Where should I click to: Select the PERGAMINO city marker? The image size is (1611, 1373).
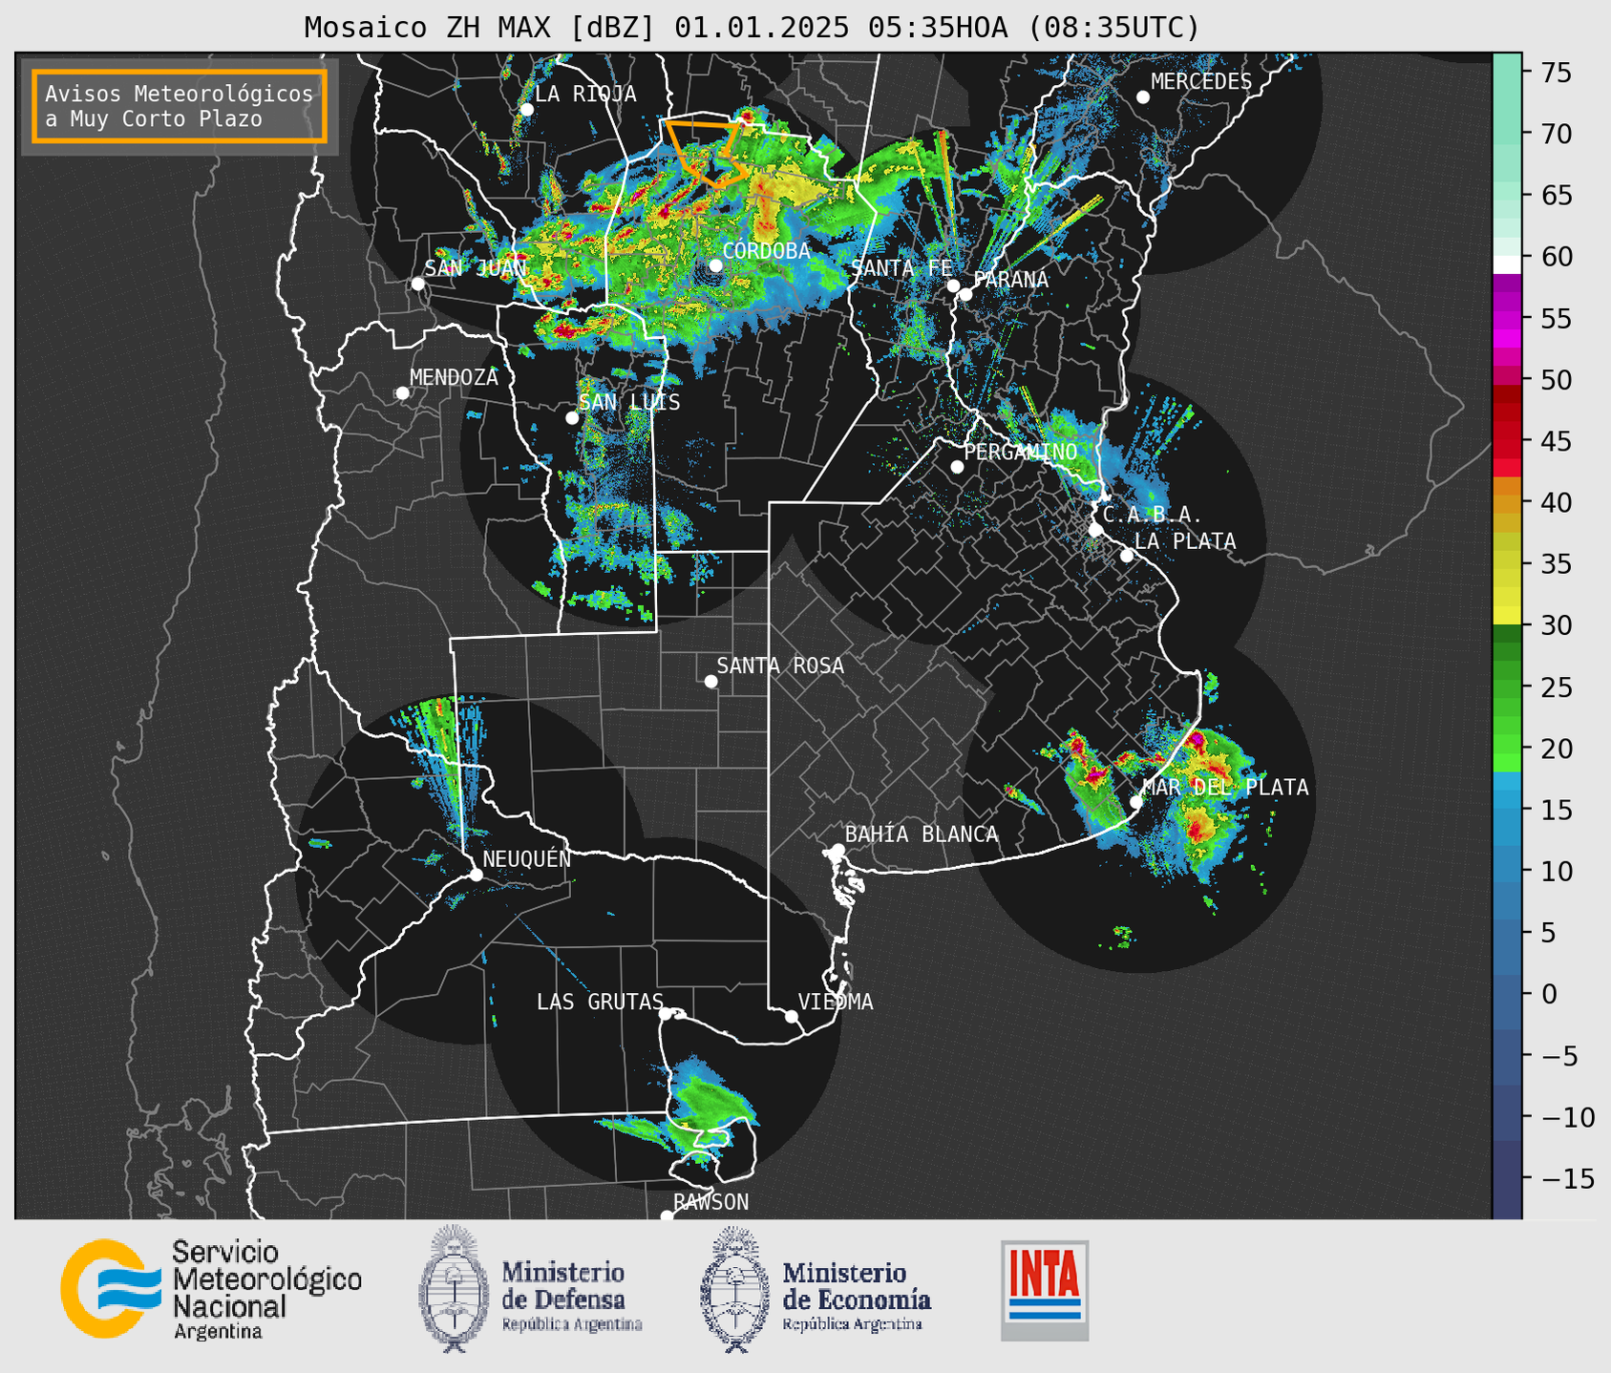click(957, 467)
